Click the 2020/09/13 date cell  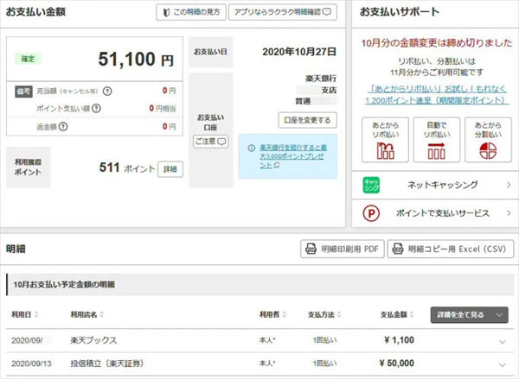[31, 363]
